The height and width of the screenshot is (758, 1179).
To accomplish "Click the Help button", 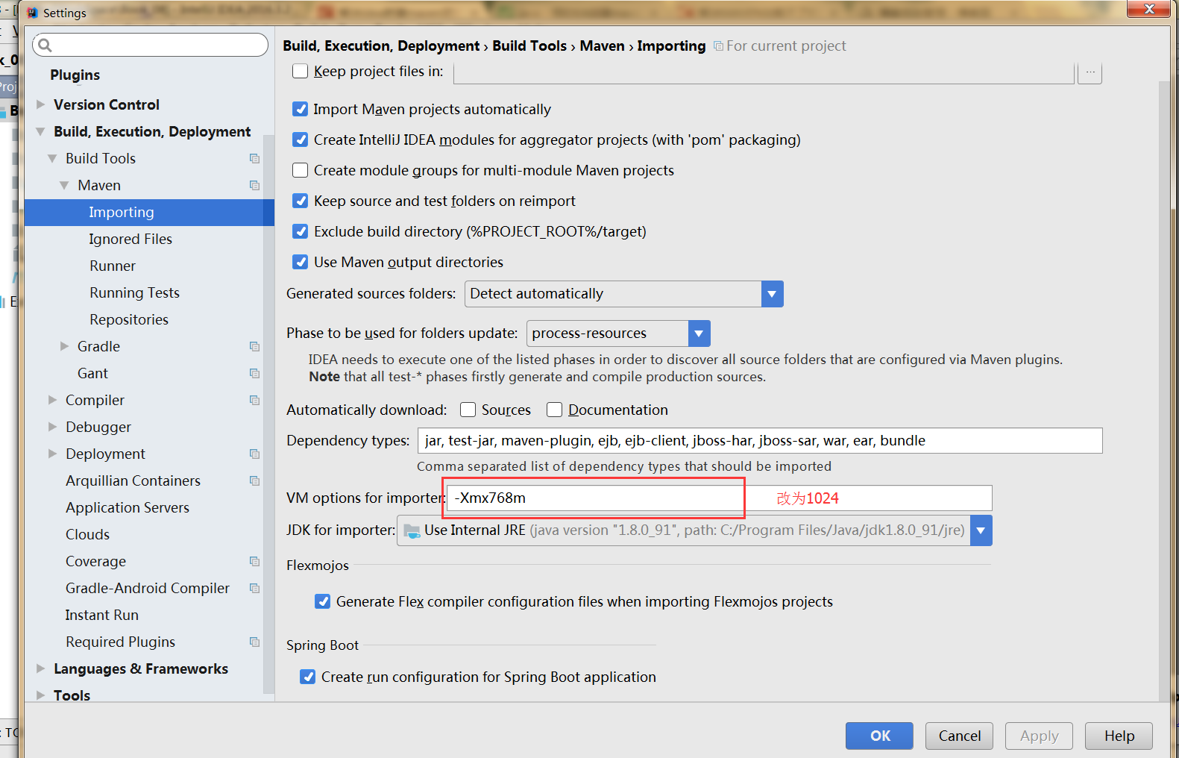I will tap(1119, 736).
